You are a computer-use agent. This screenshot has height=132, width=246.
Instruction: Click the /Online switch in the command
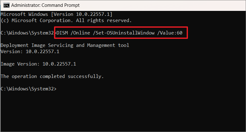click(80, 33)
